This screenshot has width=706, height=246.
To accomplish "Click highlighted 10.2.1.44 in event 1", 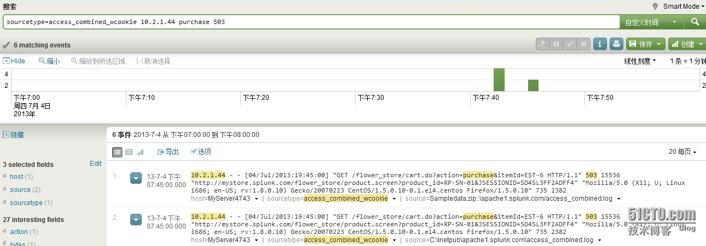I will [x=208, y=175].
